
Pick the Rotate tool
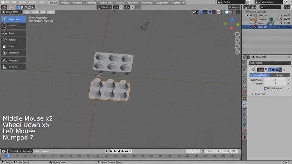coord(13,40)
